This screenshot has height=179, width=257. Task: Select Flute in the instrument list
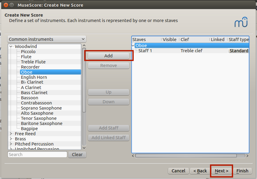(x=26, y=57)
